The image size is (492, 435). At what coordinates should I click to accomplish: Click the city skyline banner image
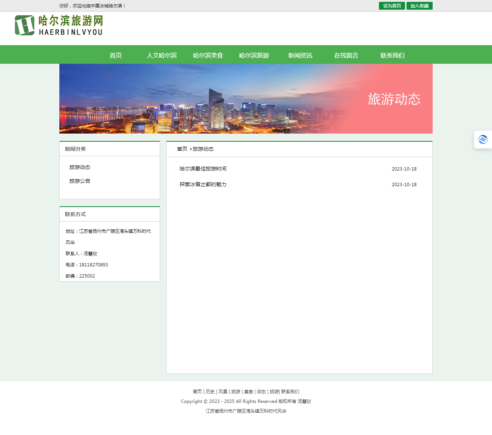246,98
